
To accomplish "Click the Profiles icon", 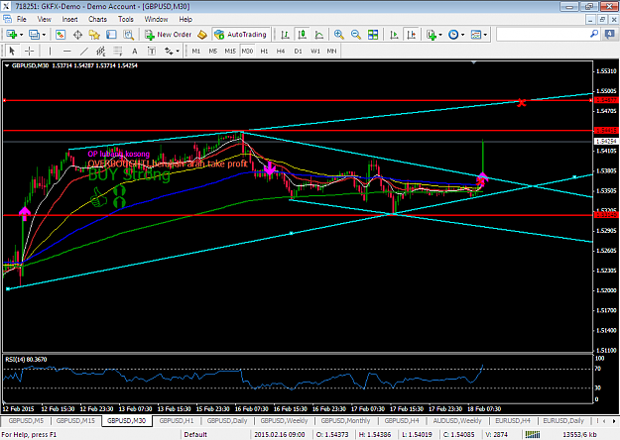I will coord(34,35).
